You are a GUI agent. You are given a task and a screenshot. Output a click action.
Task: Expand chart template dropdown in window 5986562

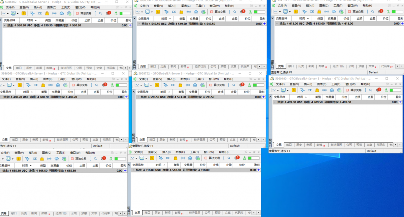[x=18, y=14]
